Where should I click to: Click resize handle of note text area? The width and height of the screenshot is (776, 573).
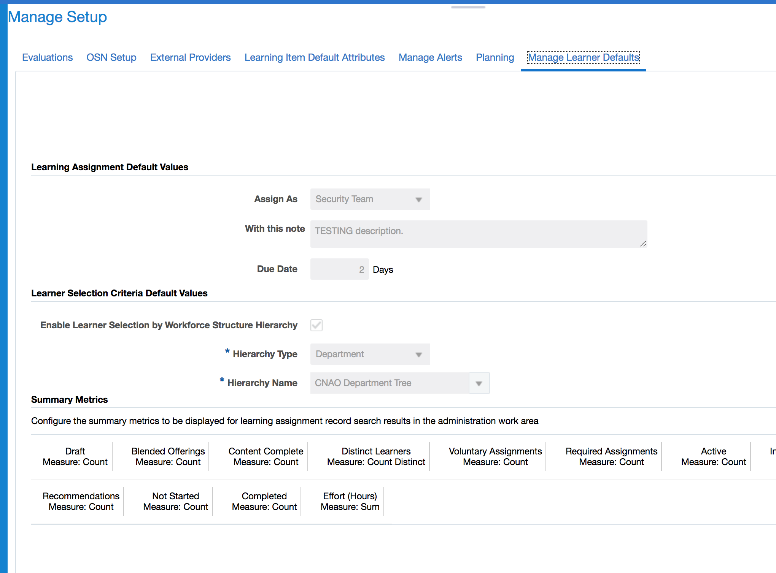(643, 244)
